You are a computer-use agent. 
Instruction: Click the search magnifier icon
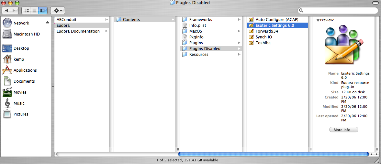coord(301,10)
